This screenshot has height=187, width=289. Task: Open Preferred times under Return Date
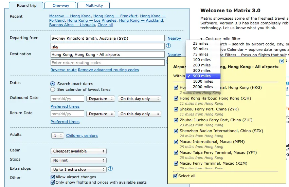pos(65,122)
